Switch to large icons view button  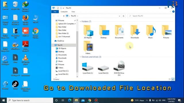click(x=173, y=79)
